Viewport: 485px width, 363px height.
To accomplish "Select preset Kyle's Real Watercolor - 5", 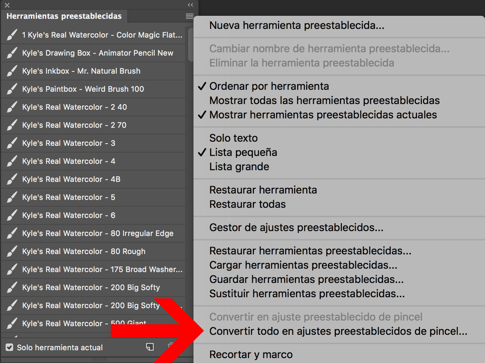I will pyautogui.click(x=93, y=197).
